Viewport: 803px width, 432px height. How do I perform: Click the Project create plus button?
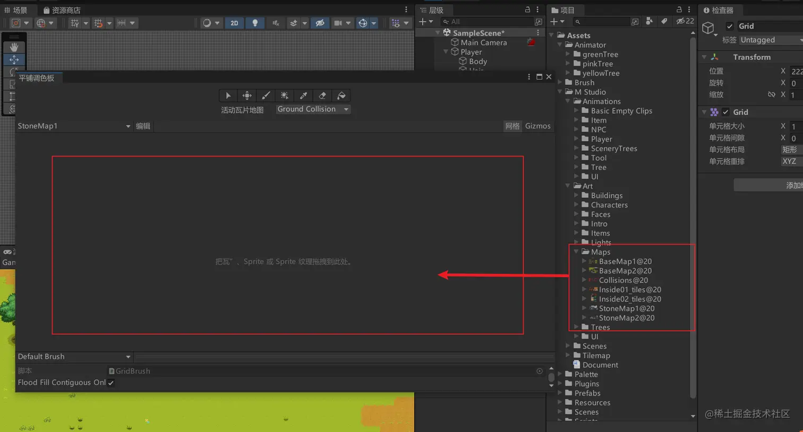coord(554,22)
